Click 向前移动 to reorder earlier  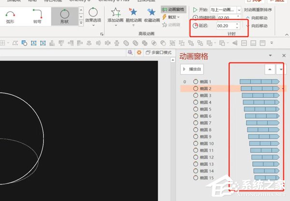point(257,18)
